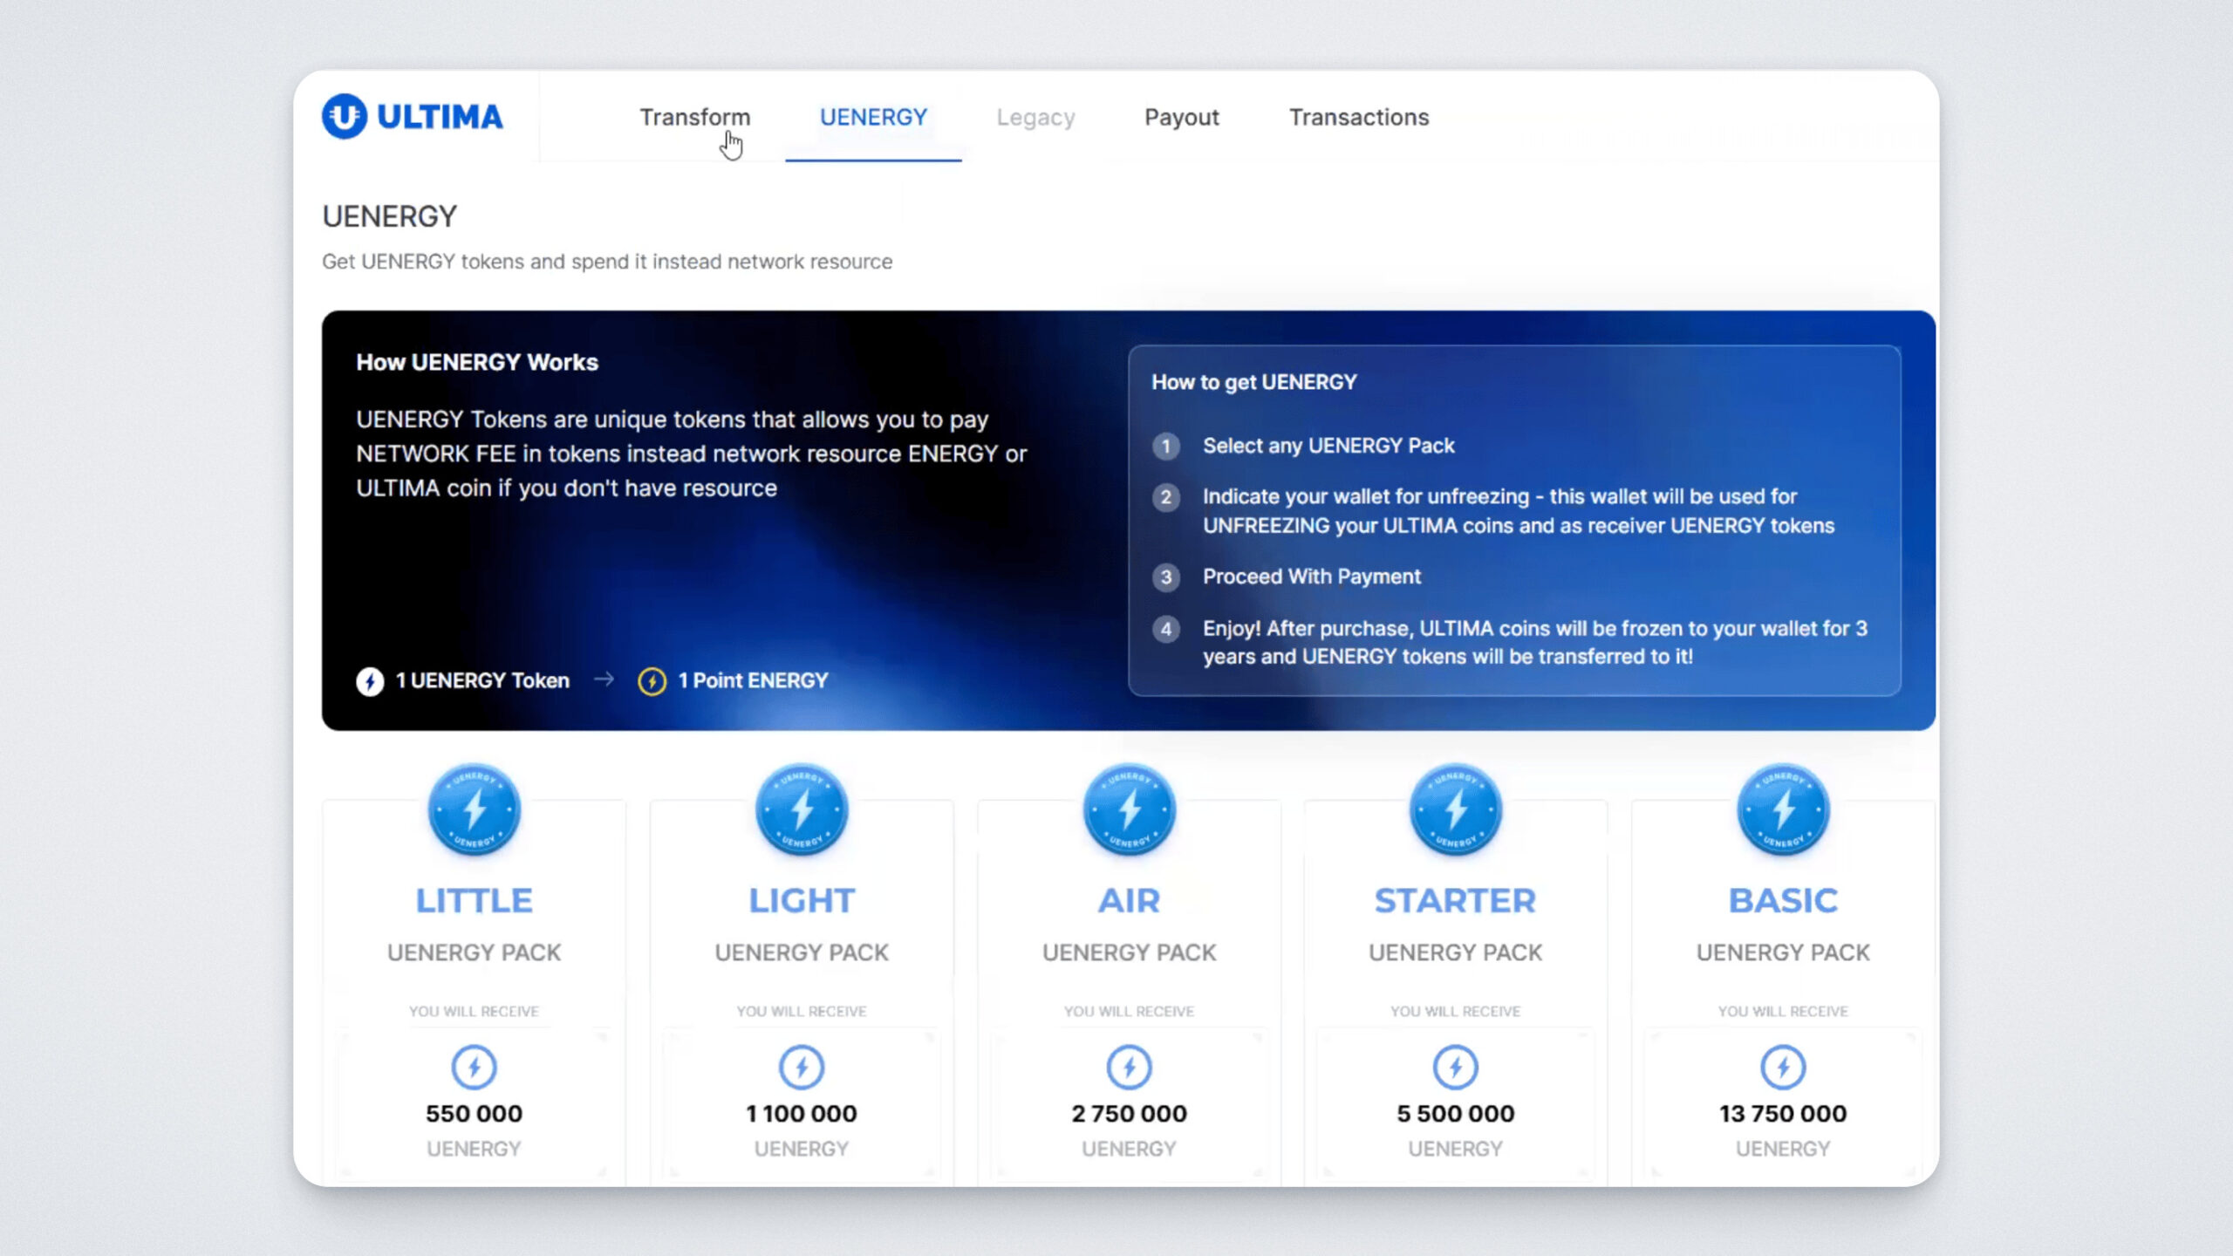Screen dimensions: 2233x1256
Task: Click step 1 Select any UENERGY Pack
Action: point(1328,446)
